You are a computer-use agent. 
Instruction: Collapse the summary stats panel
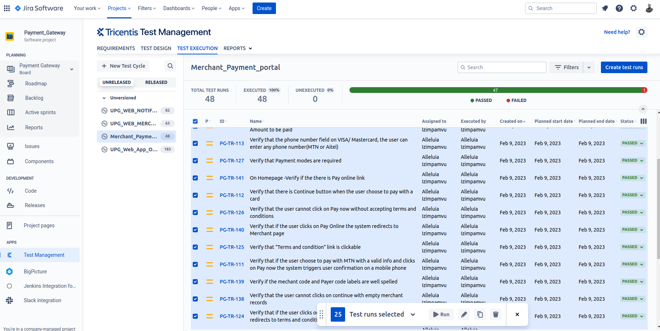(643, 109)
